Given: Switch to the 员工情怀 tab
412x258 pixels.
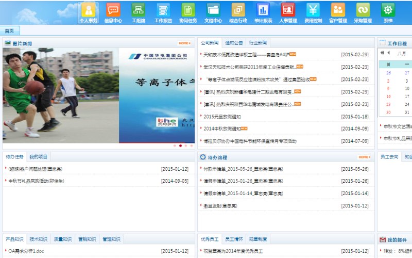Looking at the screenshot, I should pos(234,239).
